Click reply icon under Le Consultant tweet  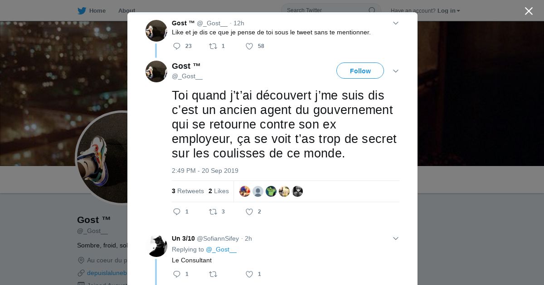coord(177,274)
